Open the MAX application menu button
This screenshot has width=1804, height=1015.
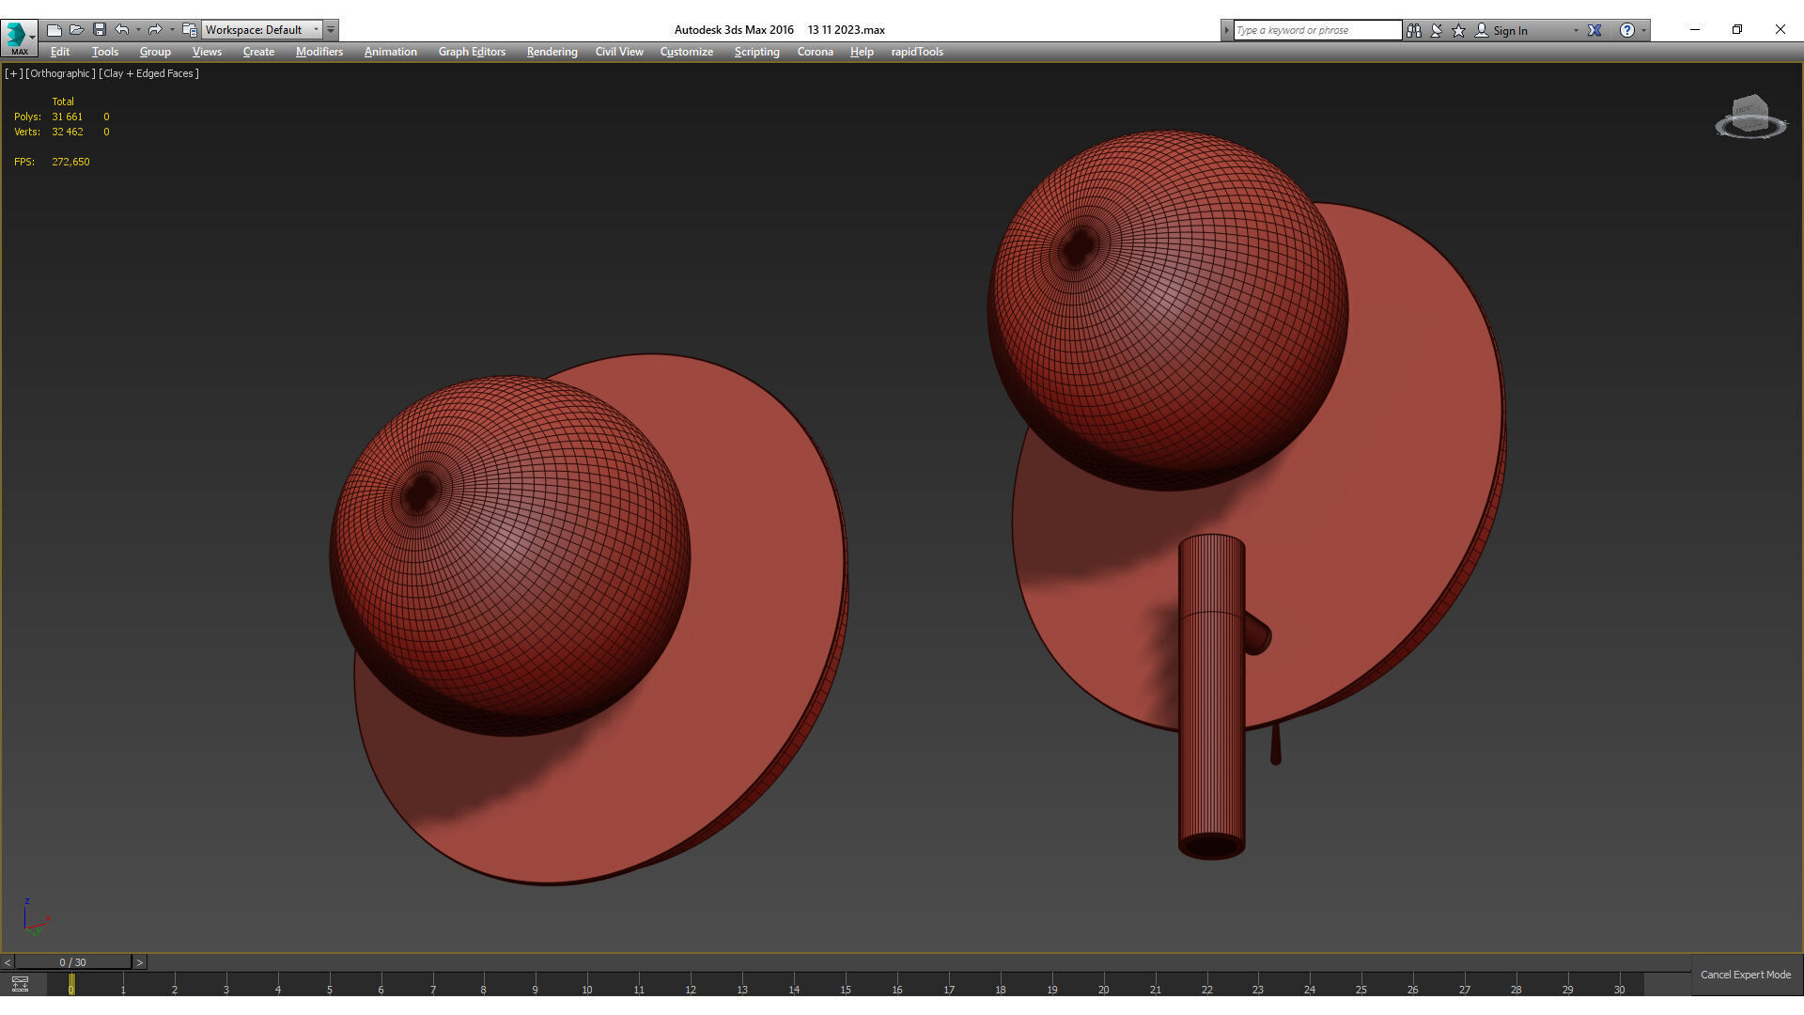pyautogui.click(x=19, y=37)
